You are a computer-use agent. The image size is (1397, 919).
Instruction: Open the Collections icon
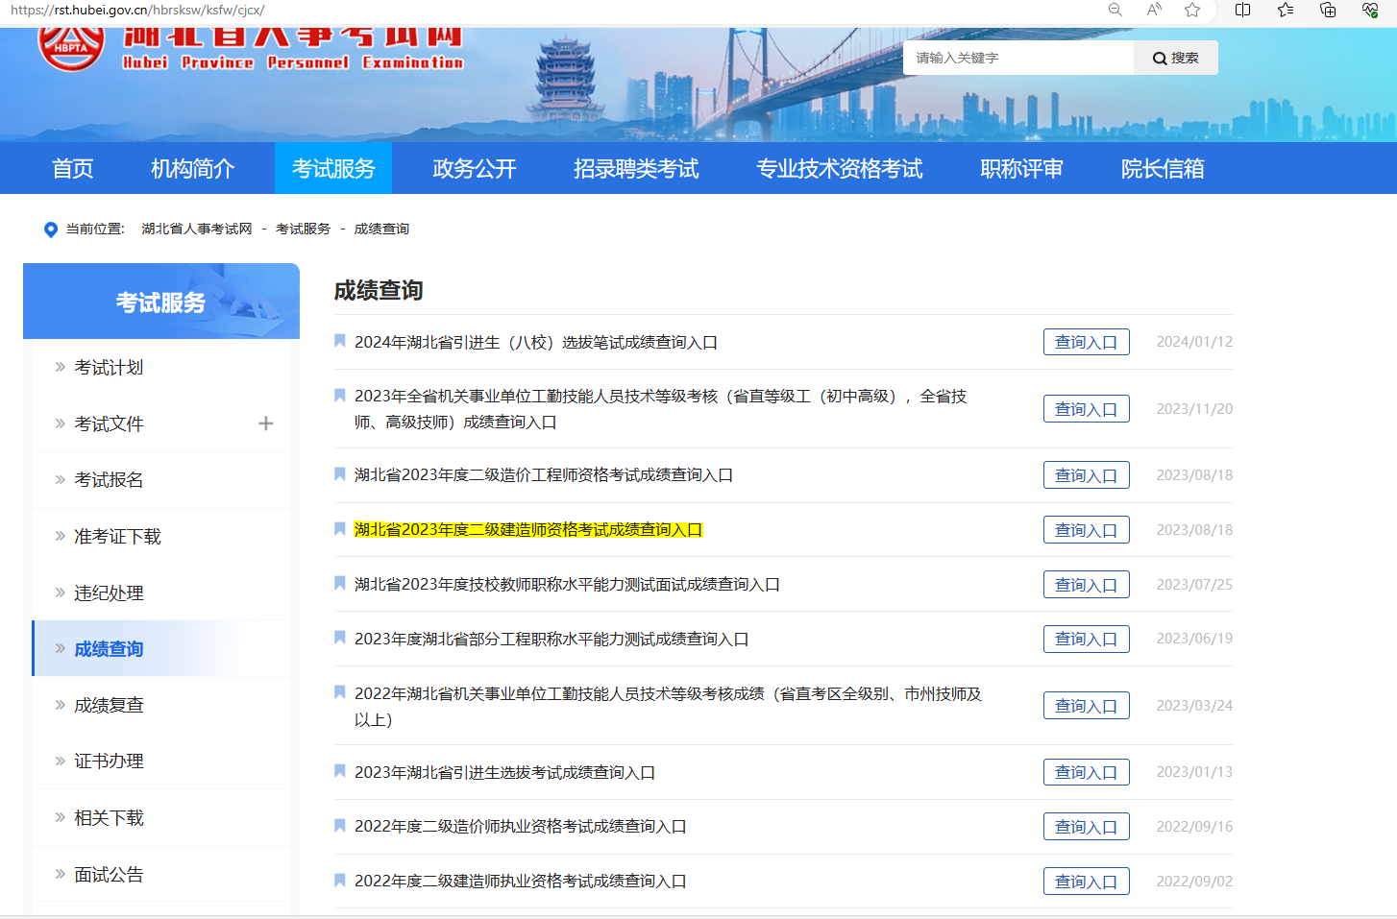click(x=1328, y=10)
